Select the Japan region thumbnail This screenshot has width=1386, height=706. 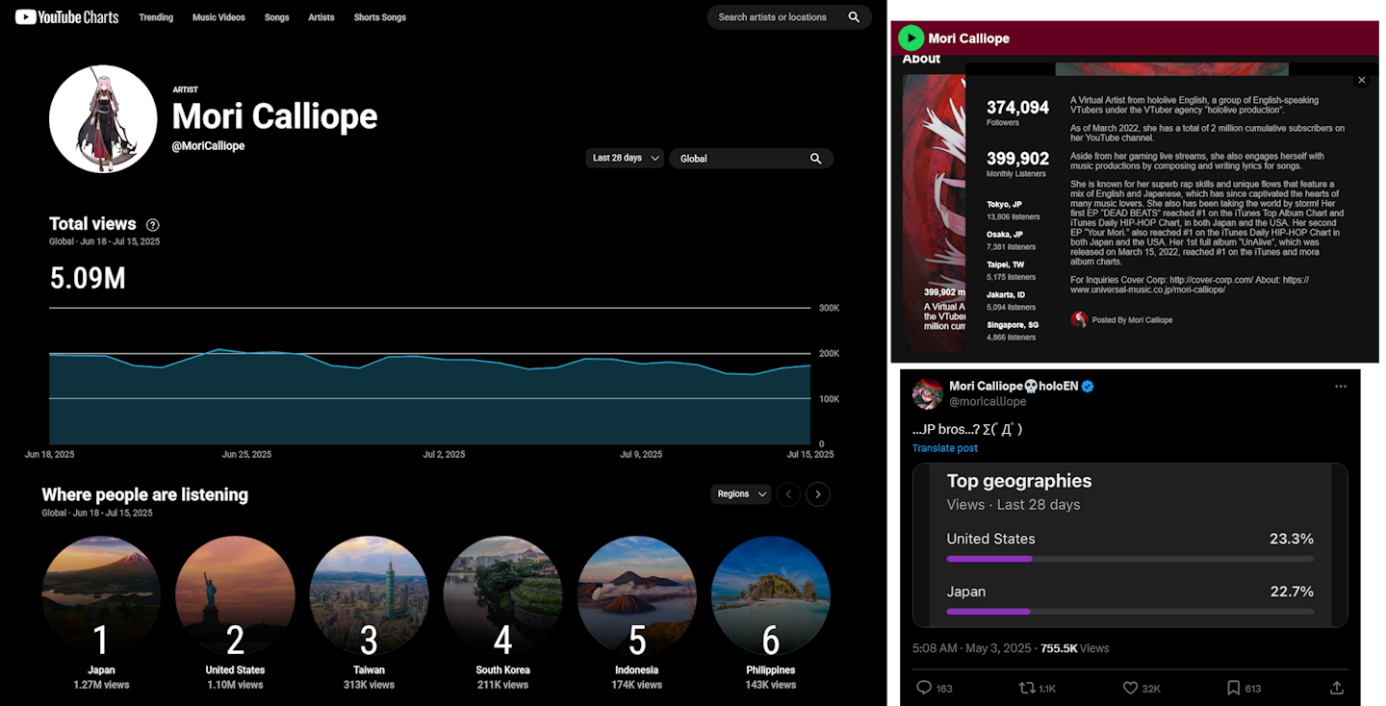point(101,595)
